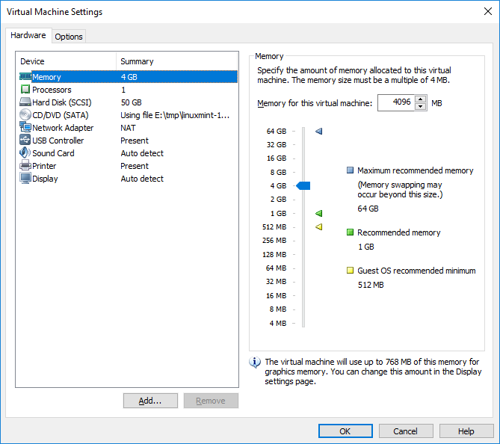Click the 1 GB label on memory scale

pyautogui.click(x=278, y=213)
